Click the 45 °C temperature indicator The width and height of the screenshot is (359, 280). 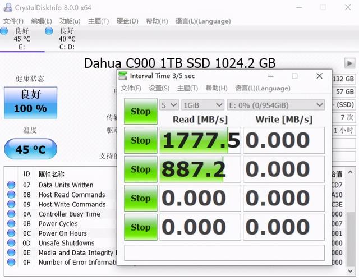[x=30, y=150]
